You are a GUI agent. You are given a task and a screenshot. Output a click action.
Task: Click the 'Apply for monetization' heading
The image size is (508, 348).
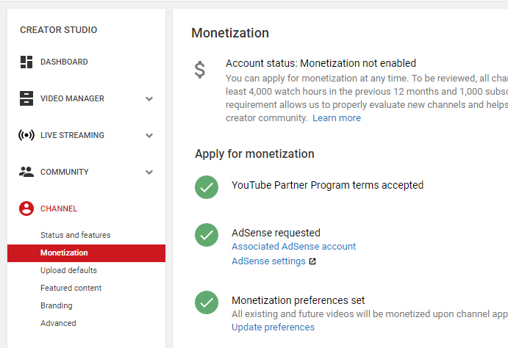(x=254, y=154)
